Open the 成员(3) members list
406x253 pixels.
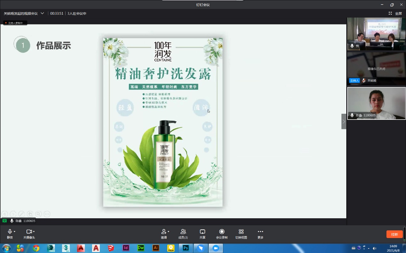[x=183, y=234]
